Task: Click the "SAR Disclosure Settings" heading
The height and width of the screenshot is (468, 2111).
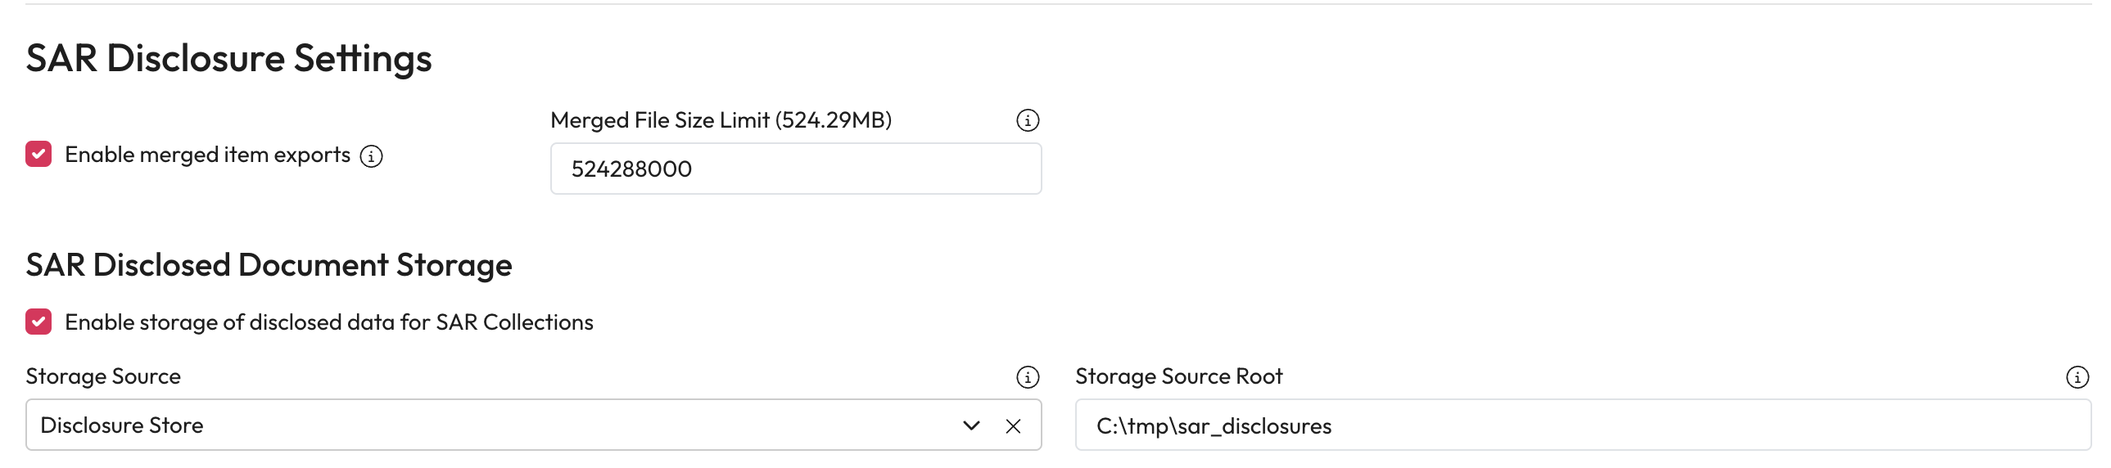Action: [228, 59]
